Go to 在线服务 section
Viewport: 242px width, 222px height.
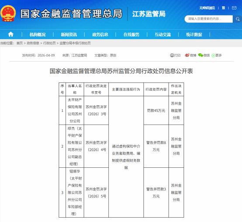[x=131, y=35]
